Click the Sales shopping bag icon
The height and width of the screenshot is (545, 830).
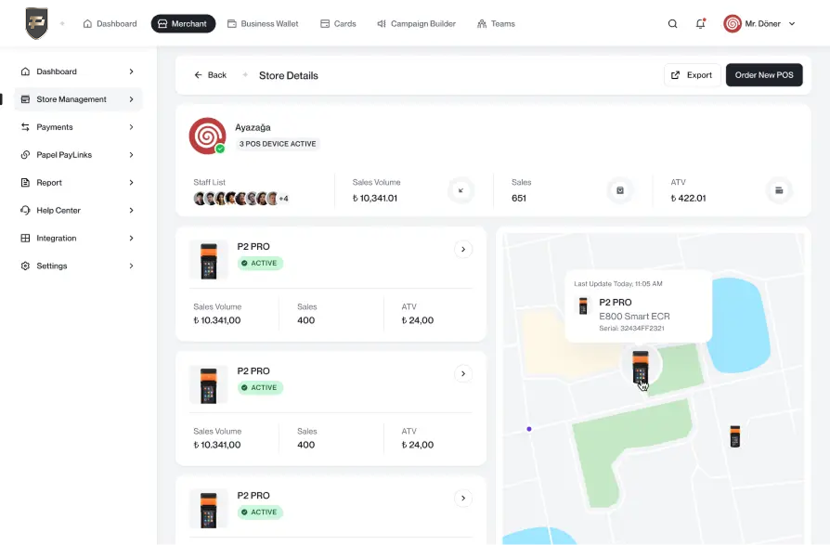(620, 190)
